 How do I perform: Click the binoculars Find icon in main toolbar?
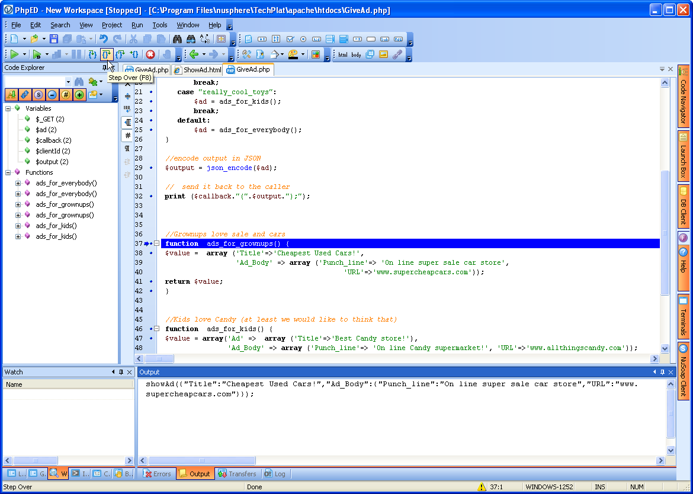[177, 39]
